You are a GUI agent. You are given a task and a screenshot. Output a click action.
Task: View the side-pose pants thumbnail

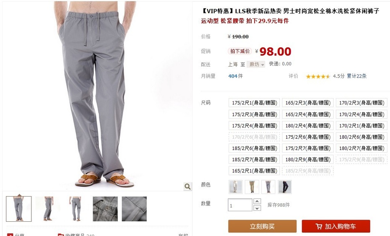click(x=48, y=209)
